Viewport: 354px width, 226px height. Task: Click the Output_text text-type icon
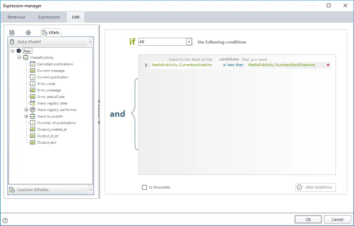[33, 142]
